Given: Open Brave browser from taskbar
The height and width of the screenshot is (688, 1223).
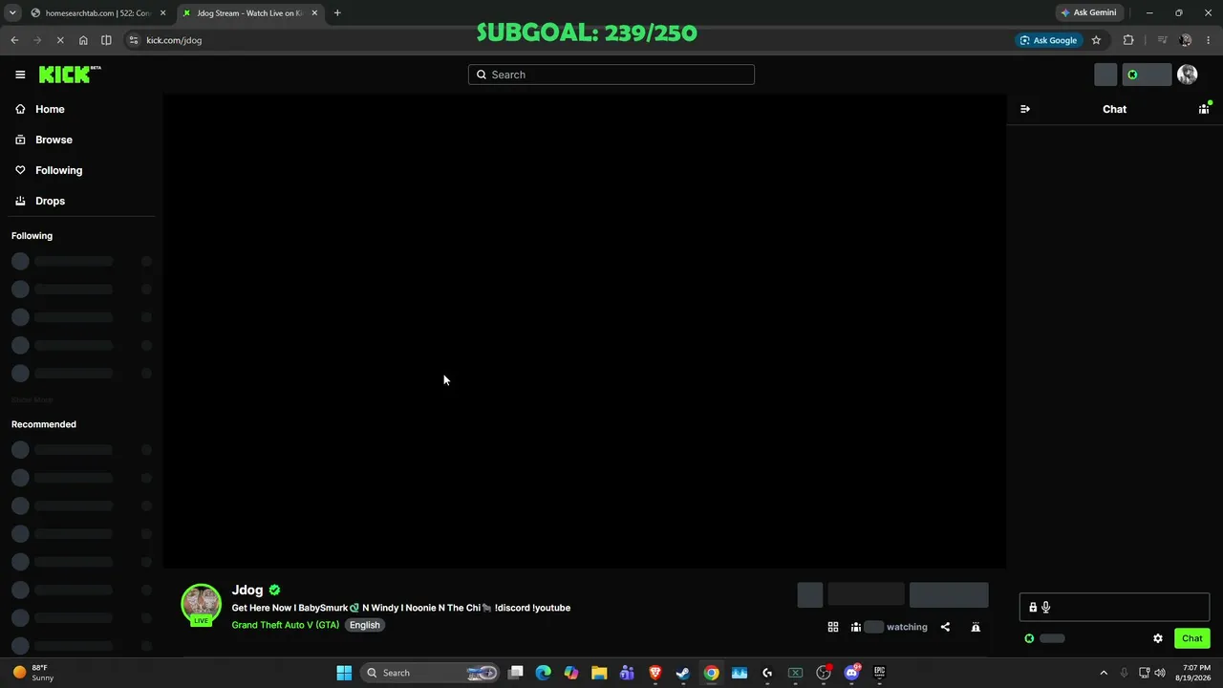Looking at the screenshot, I should coord(655,673).
